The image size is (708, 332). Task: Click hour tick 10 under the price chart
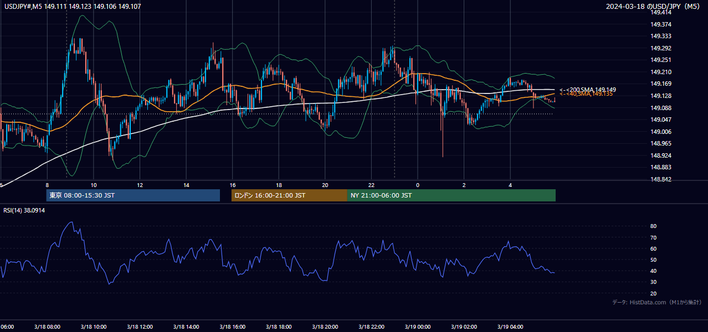point(94,185)
